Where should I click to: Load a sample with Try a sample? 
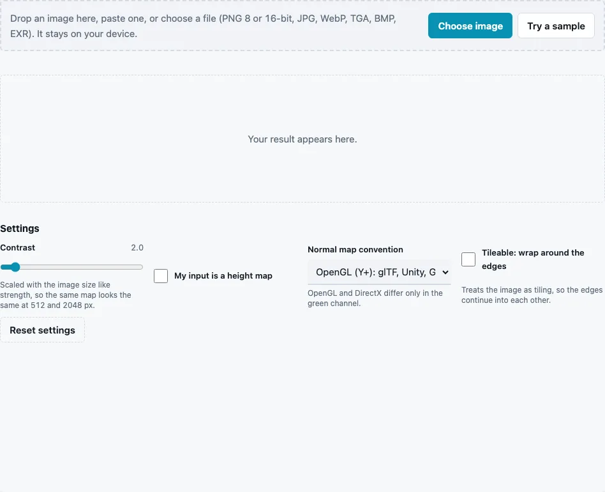click(x=556, y=26)
